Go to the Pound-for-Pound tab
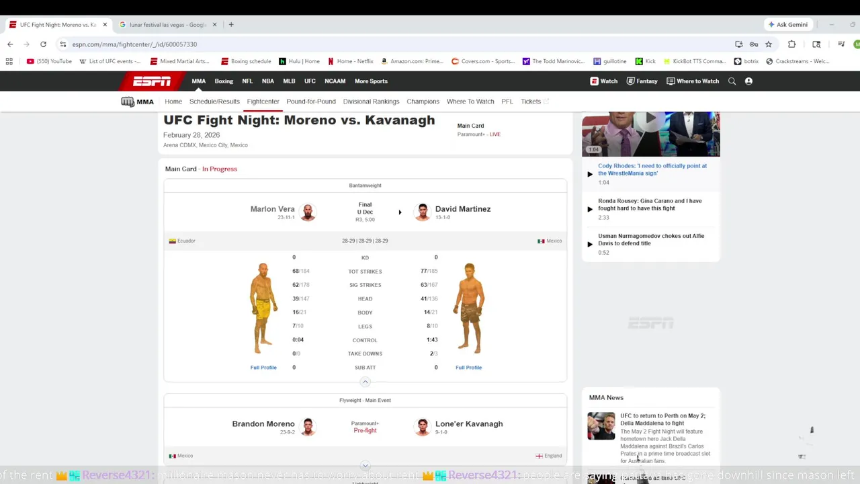This screenshot has height=484, width=860. coord(311,102)
